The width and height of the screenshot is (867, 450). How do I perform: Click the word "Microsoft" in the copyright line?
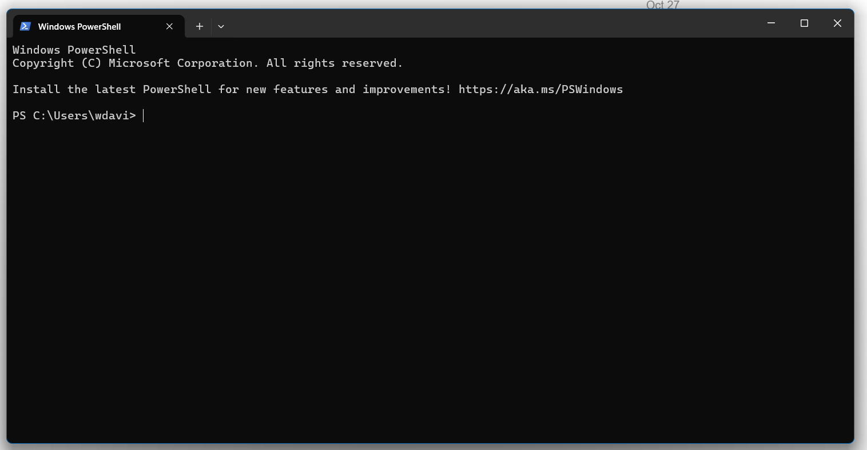tap(139, 63)
